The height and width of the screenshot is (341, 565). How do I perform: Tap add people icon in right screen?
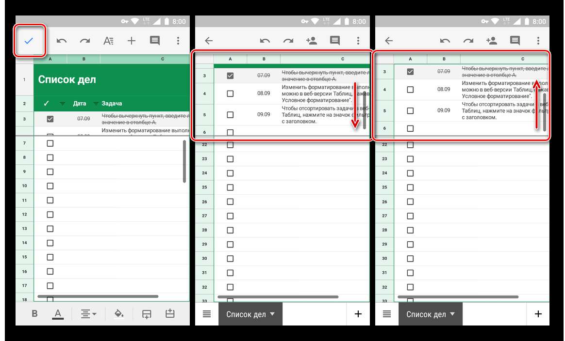[x=492, y=41]
